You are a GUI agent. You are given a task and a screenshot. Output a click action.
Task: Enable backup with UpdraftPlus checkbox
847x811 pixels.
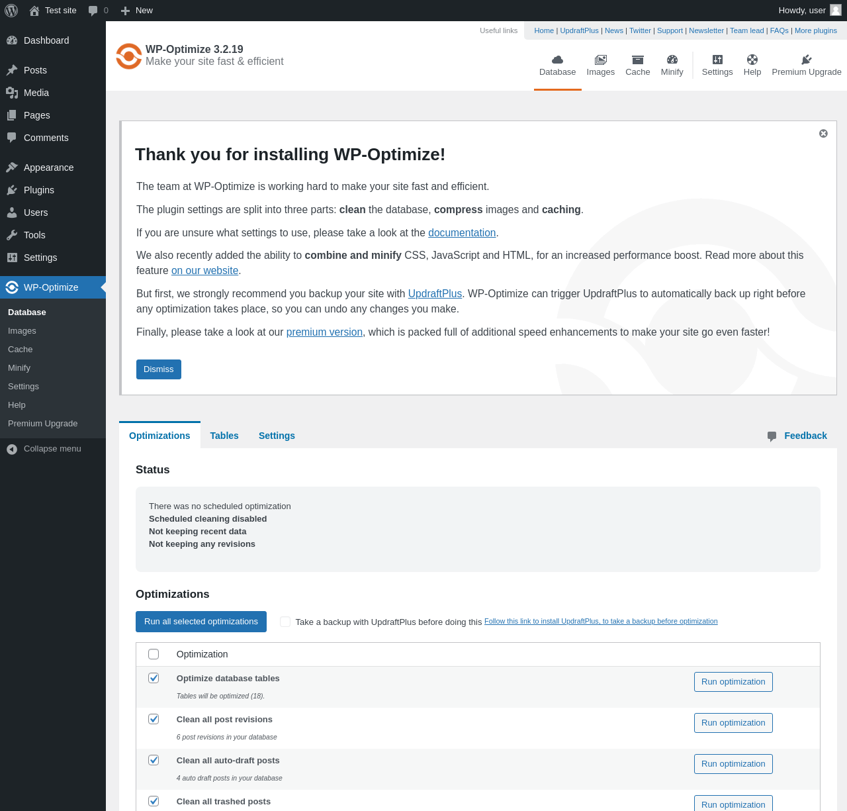click(x=285, y=622)
